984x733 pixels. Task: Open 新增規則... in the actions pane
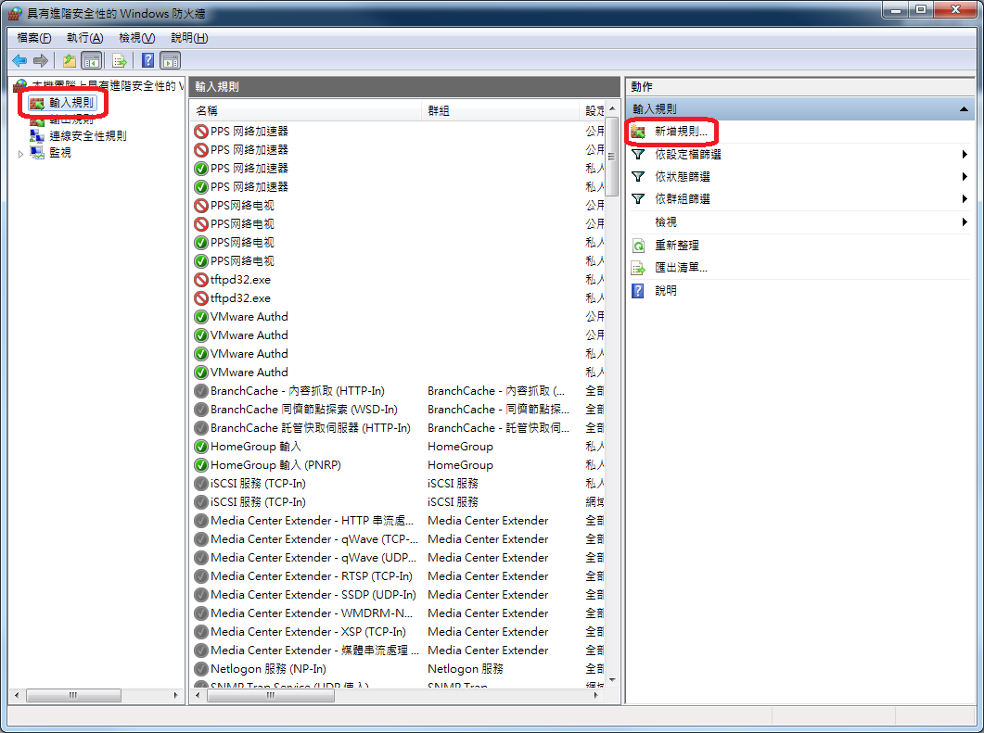(681, 133)
